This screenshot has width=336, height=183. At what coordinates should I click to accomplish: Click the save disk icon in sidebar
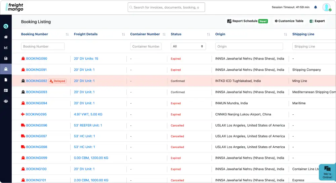(x=6, y=59)
